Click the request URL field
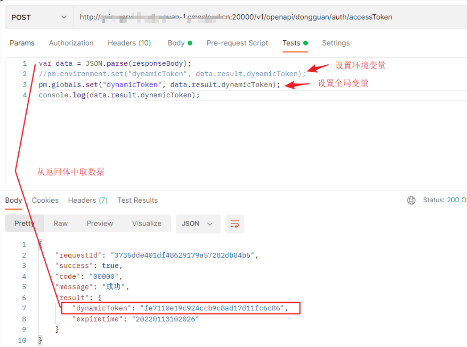The width and height of the screenshot is (467, 347). point(269,17)
